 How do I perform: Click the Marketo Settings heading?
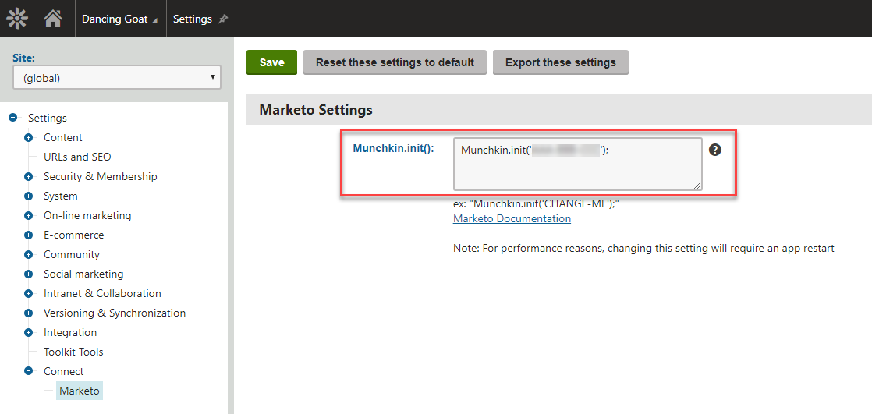pyautogui.click(x=316, y=110)
